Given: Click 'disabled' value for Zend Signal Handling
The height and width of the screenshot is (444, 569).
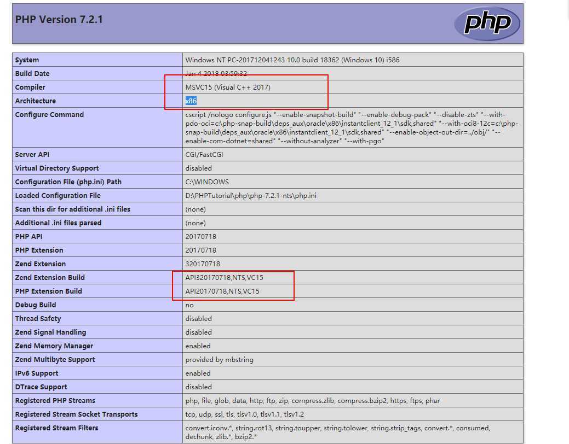Looking at the screenshot, I should [x=198, y=332].
